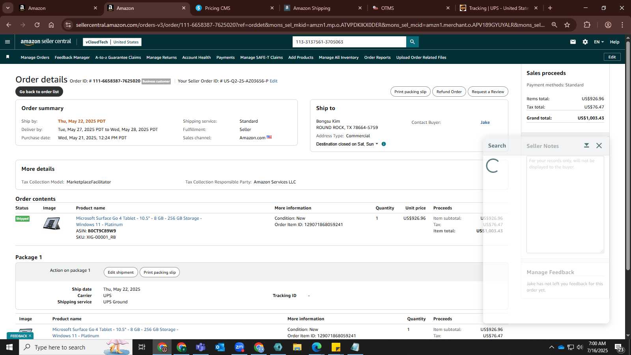
Task: Open Microsoft Teams from taskbar
Action: (x=201, y=347)
